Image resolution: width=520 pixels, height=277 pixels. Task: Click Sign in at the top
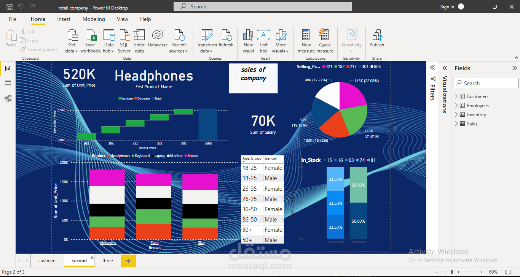447,7
